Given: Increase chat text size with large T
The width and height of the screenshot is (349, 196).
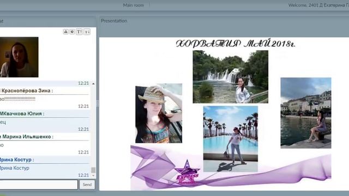Looking at the screenshot, I should (79, 32).
